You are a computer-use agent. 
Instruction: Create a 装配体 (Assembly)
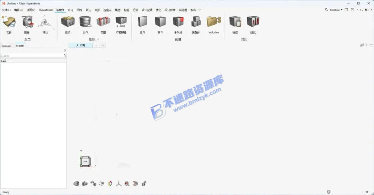point(196,22)
